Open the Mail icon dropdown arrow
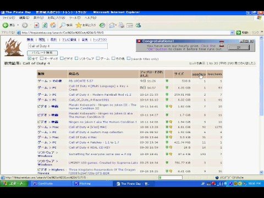The image size is (264, 198). (x=116, y=25)
